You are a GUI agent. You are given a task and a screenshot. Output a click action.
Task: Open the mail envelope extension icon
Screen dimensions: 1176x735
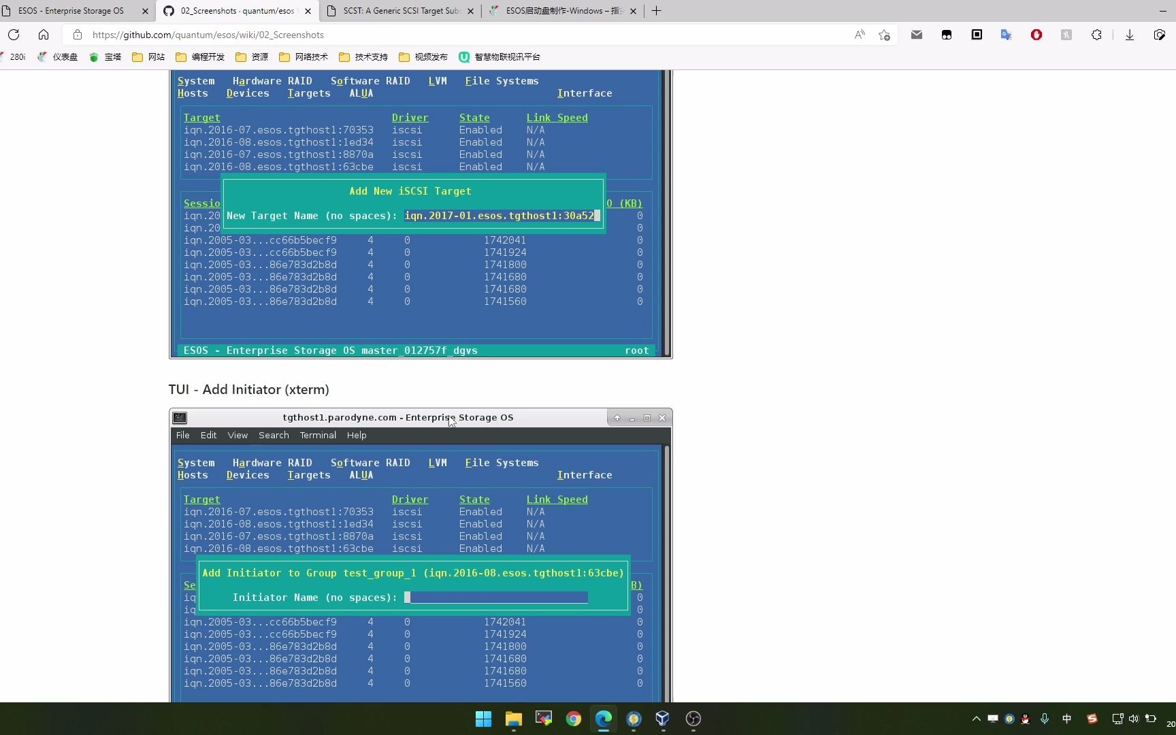coord(917,35)
